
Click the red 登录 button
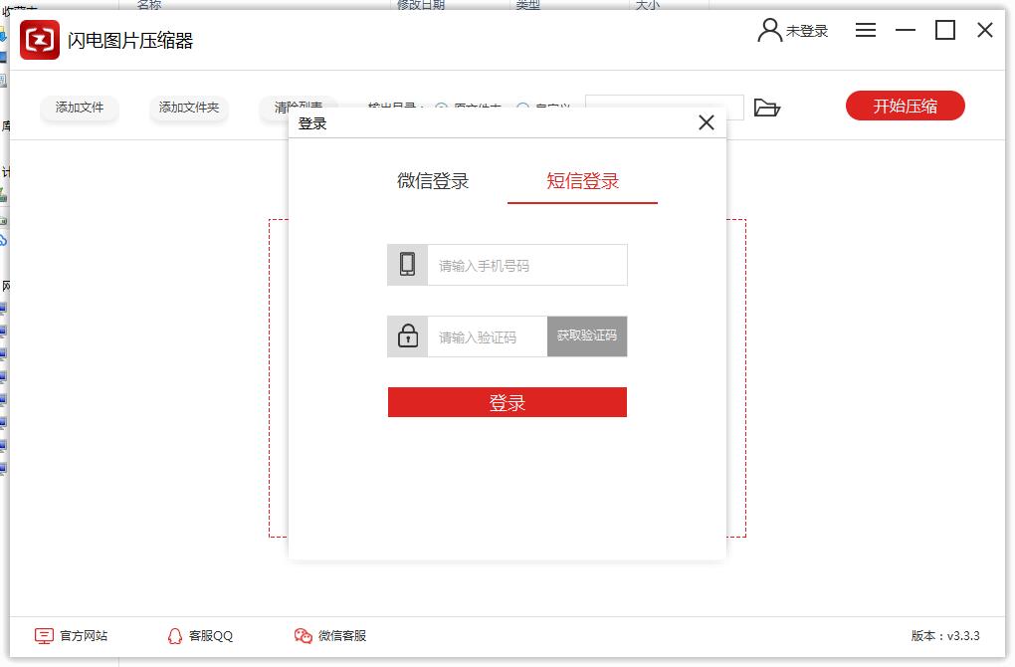tap(507, 402)
